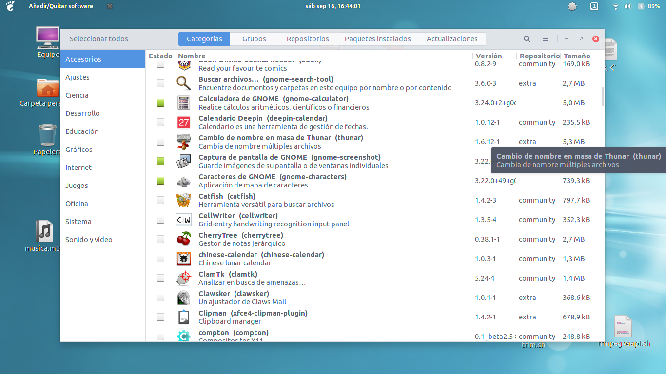This screenshot has height=374, width=666.
Task: Switch to the Grupos tab
Action: click(x=254, y=39)
